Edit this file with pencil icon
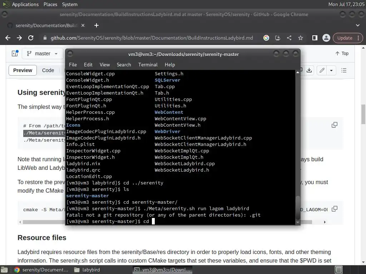The height and width of the screenshot is (274, 366). (322, 70)
